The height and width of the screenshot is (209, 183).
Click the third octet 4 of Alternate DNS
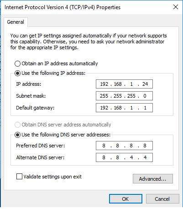[131, 157]
